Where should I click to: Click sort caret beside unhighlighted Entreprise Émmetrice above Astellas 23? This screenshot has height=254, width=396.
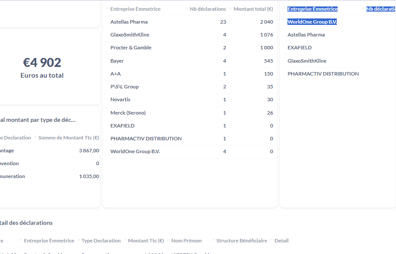click(x=107, y=9)
